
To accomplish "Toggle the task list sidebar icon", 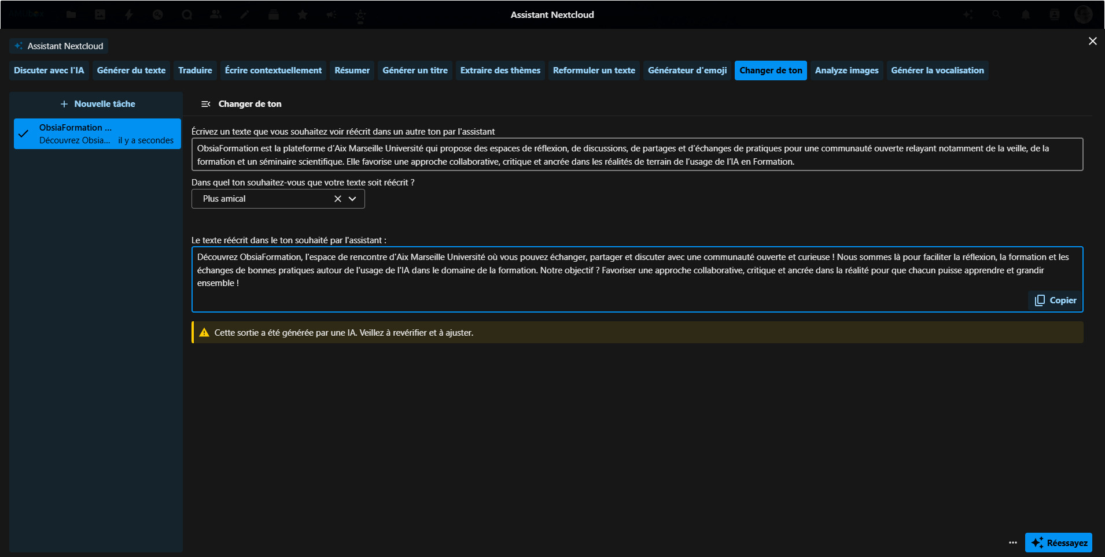I will 205,104.
